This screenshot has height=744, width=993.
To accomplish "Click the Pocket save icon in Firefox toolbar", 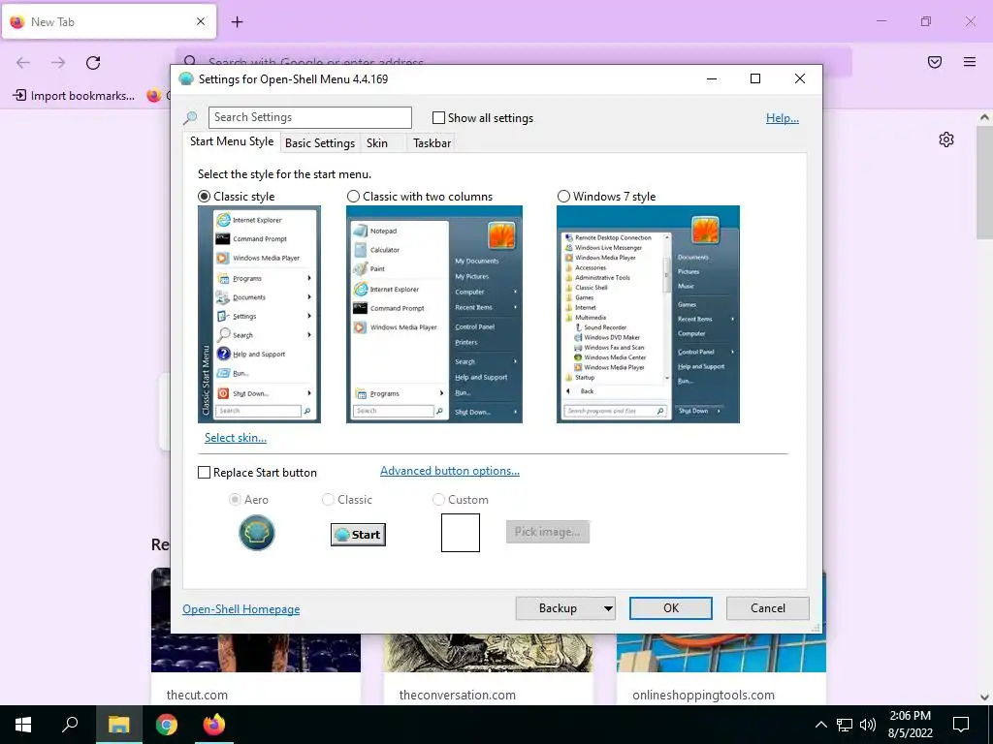I will [935, 62].
